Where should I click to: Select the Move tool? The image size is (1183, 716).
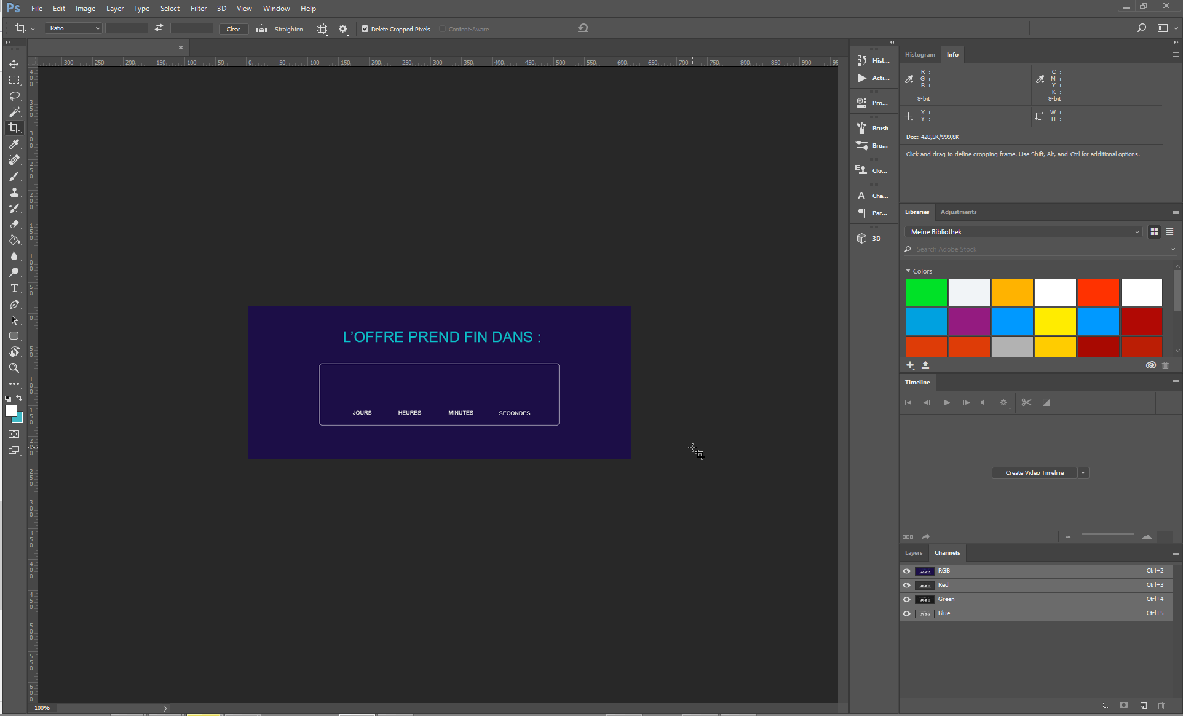(14, 64)
